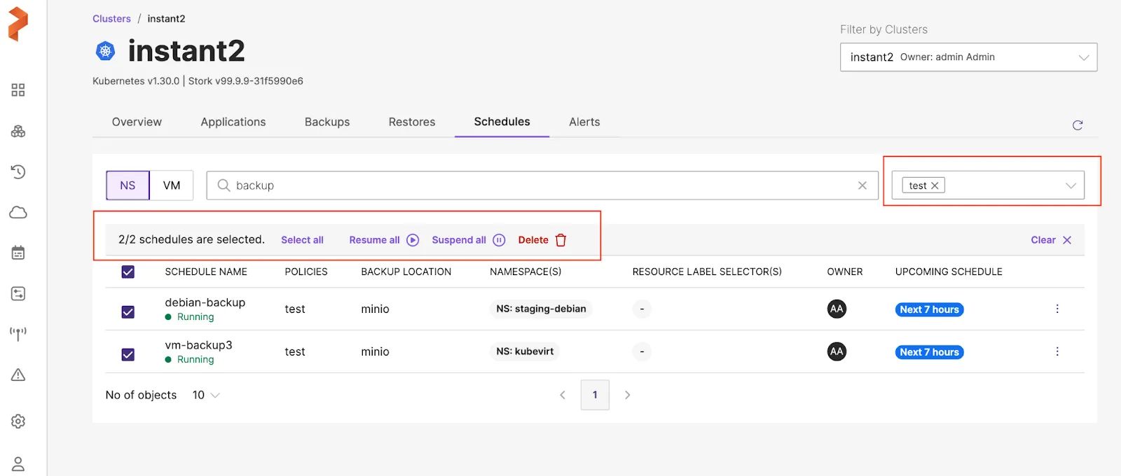Open the clusters icon in left sidebar

pyautogui.click(x=18, y=131)
